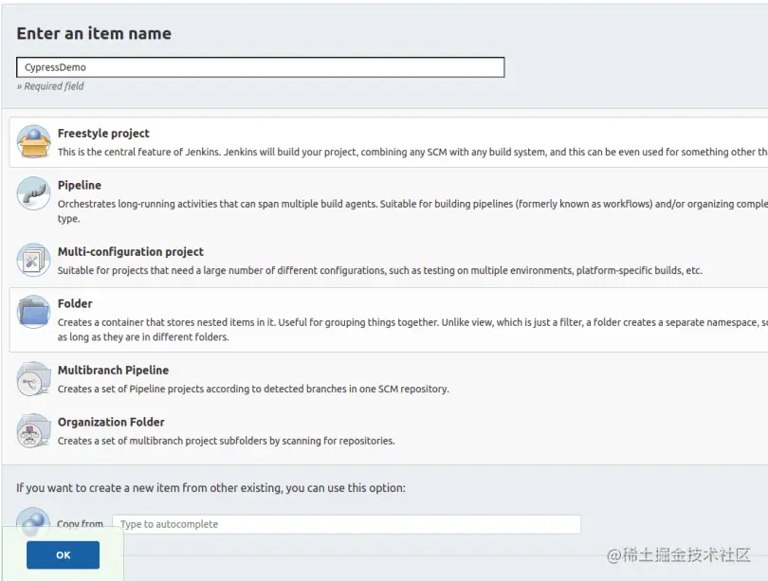The height and width of the screenshot is (581, 768).
Task: Select the Multi-configuration project title
Action: [x=130, y=251]
